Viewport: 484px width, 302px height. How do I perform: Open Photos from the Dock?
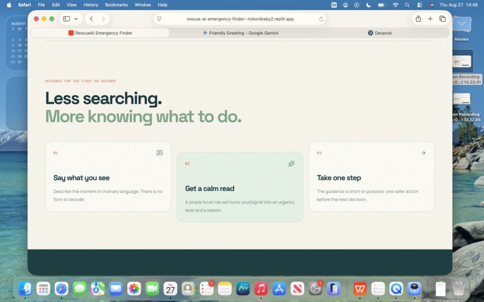pyautogui.click(x=134, y=289)
